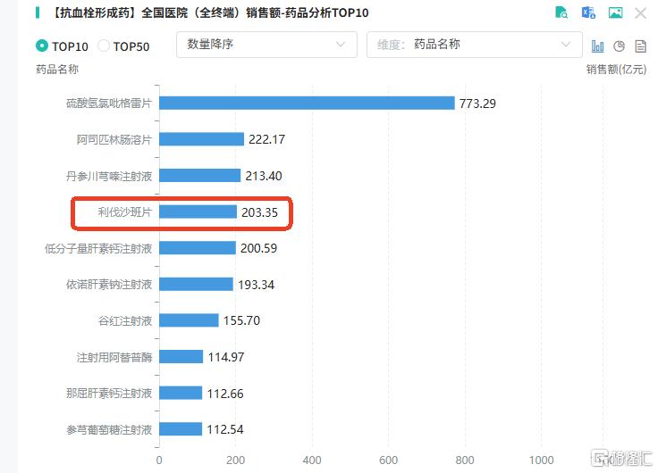
Task: Click the label 谷红注射液
Action: tap(124, 321)
